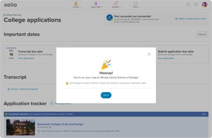Expand the About Me dropdown chevron
Image resolution: width=212 pixels, height=138 pixels.
(x=102, y=7)
